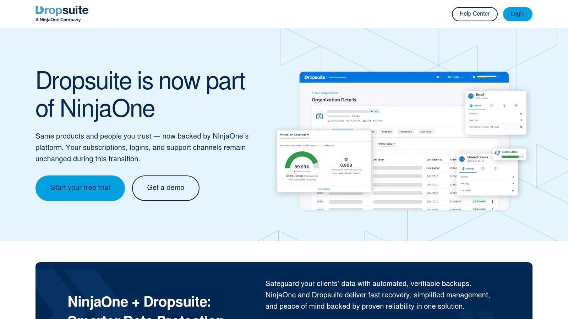Click the Backup Status progress bar
The image size is (568, 319).
(513, 156)
